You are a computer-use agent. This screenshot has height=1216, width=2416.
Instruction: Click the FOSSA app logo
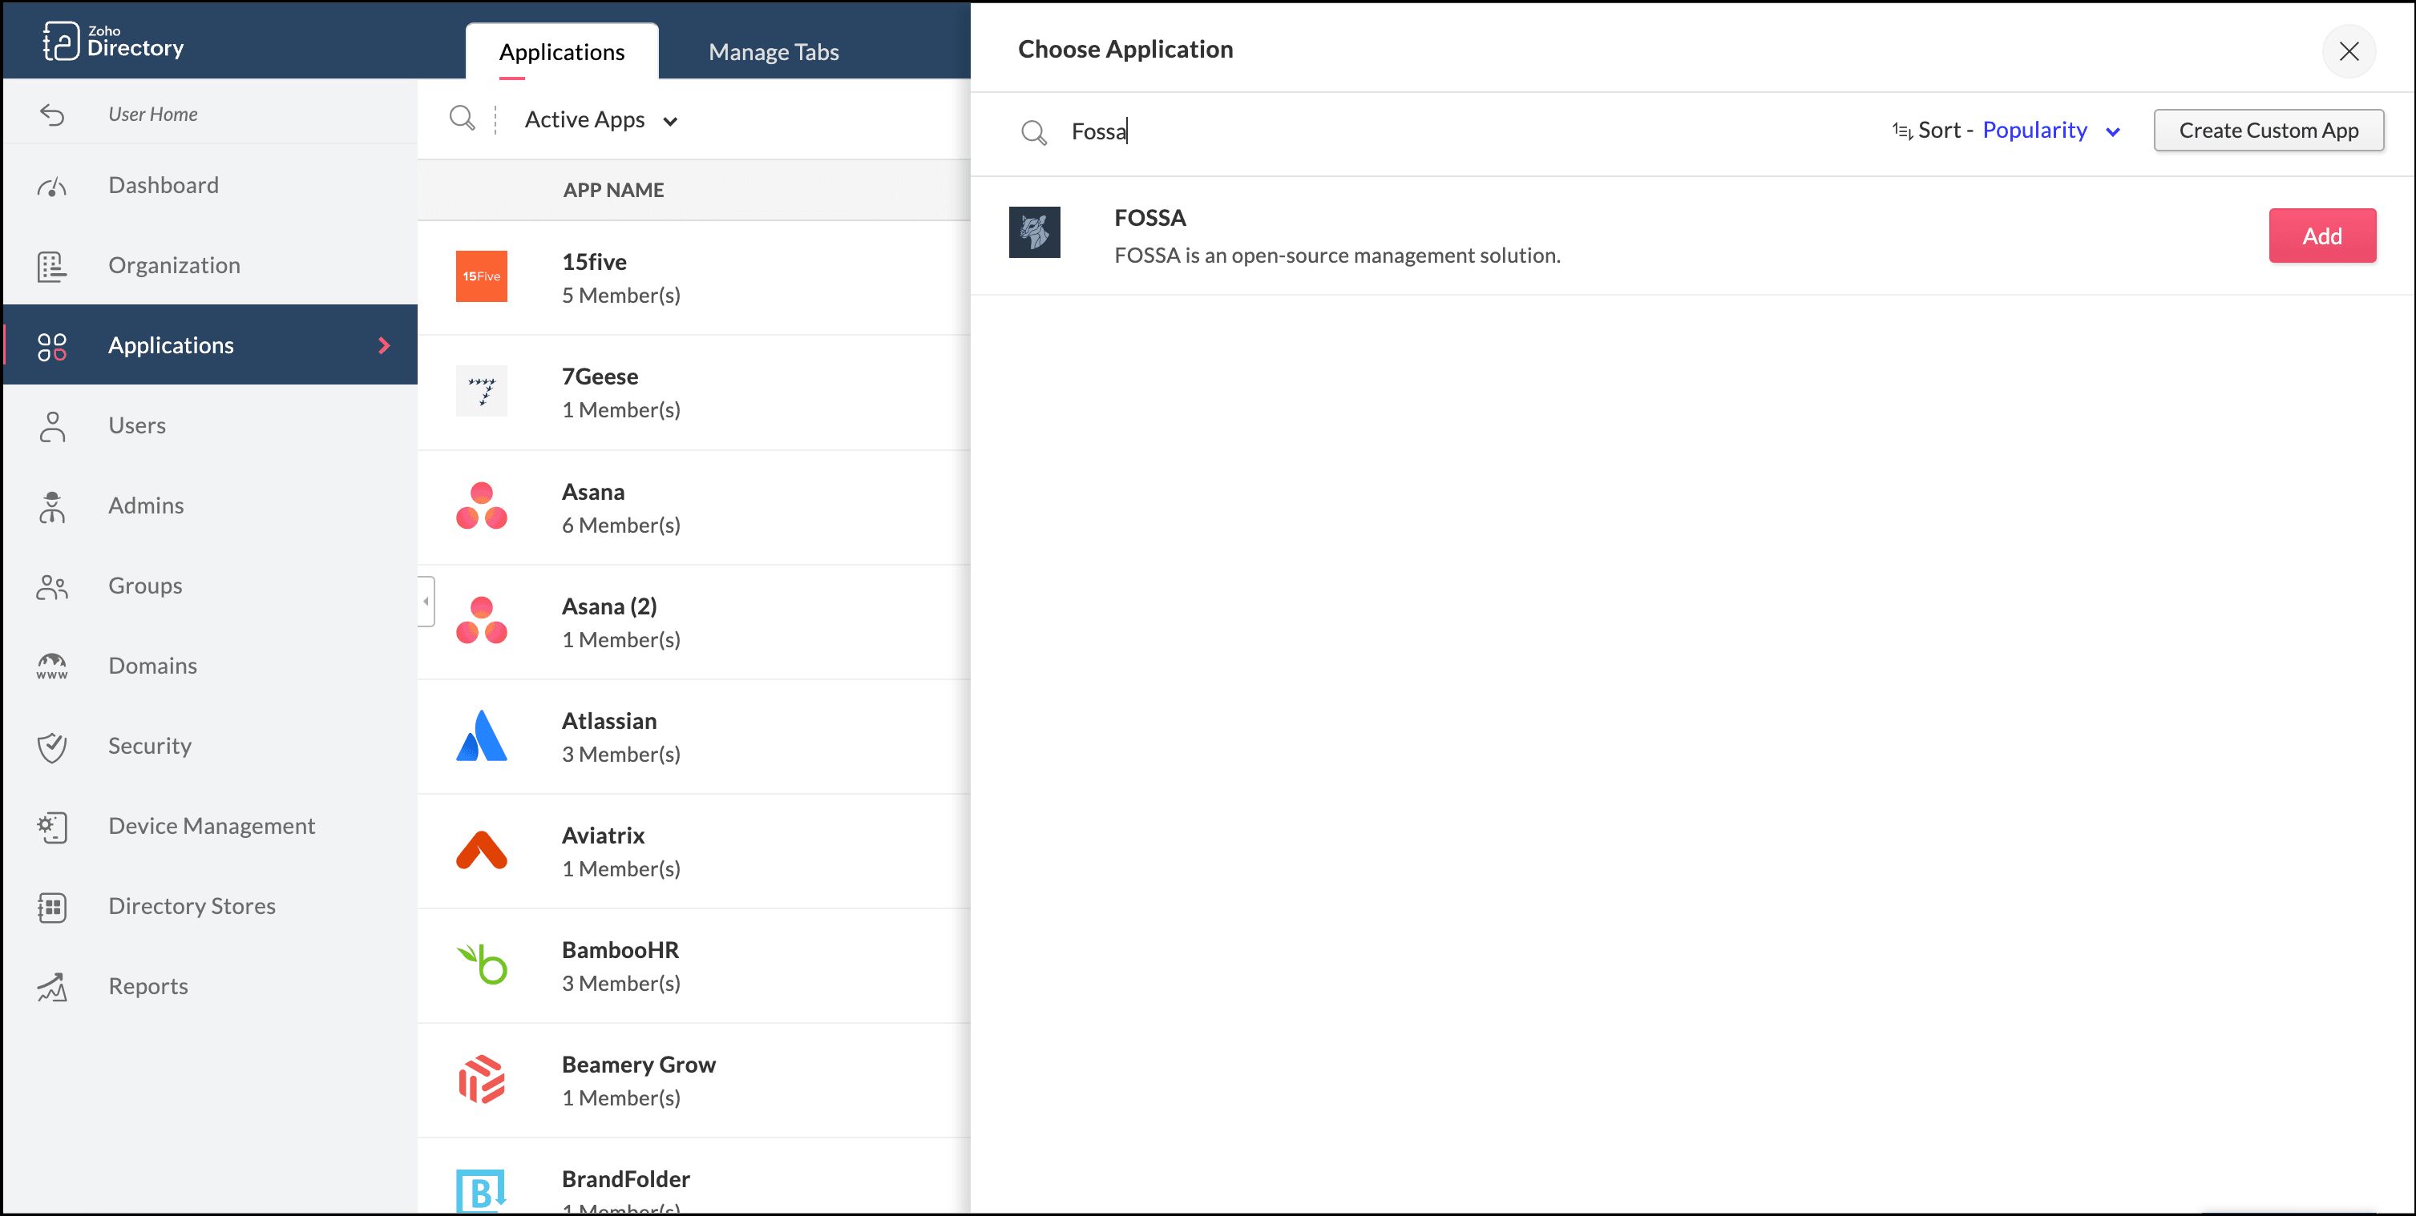tap(1035, 232)
